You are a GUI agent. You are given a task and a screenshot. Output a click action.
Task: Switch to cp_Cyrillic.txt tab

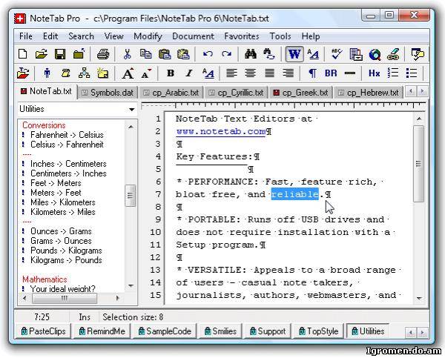click(x=236, y=93)
